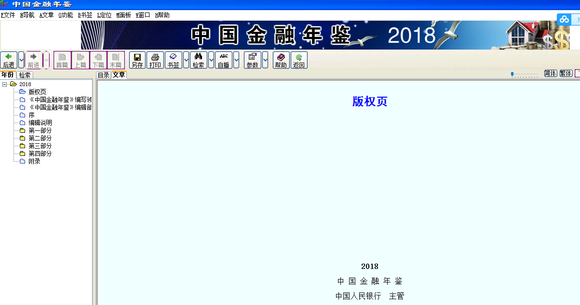Select 序 in the tree
580x305 pixels.
[31, 115]
